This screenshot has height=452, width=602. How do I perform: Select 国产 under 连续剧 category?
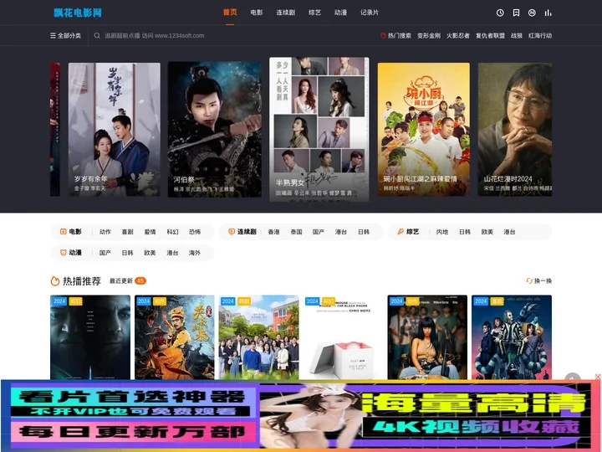pyautogui.click(x=319, y=232)
